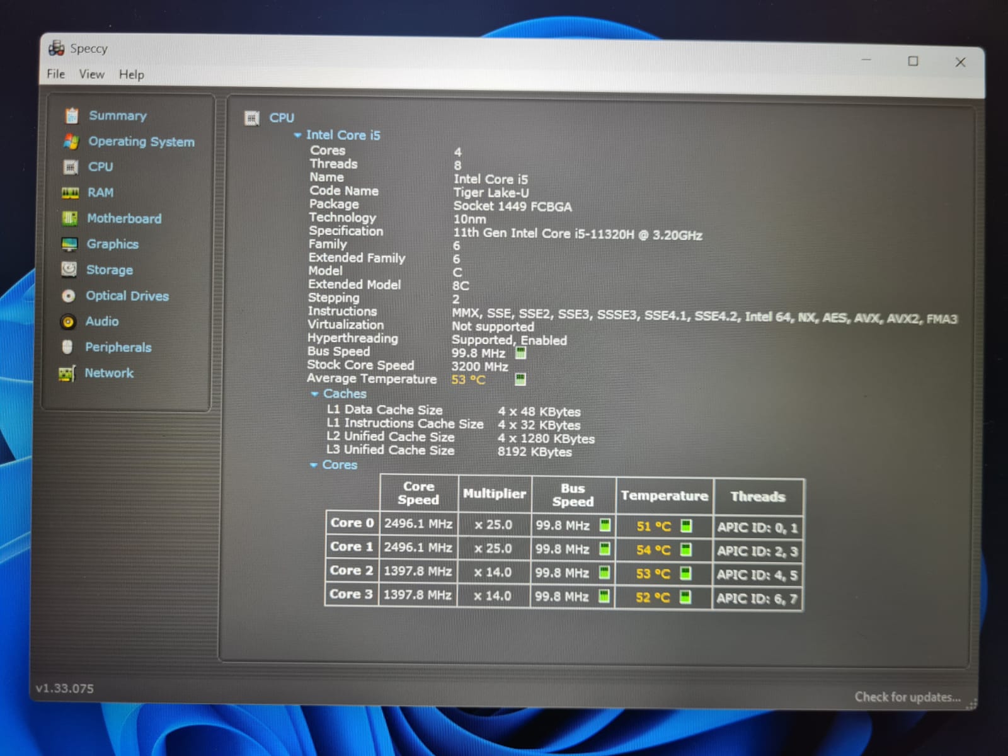
Task: Click Core 0 bus speed tray icon
Action: (x=605, y=525)
